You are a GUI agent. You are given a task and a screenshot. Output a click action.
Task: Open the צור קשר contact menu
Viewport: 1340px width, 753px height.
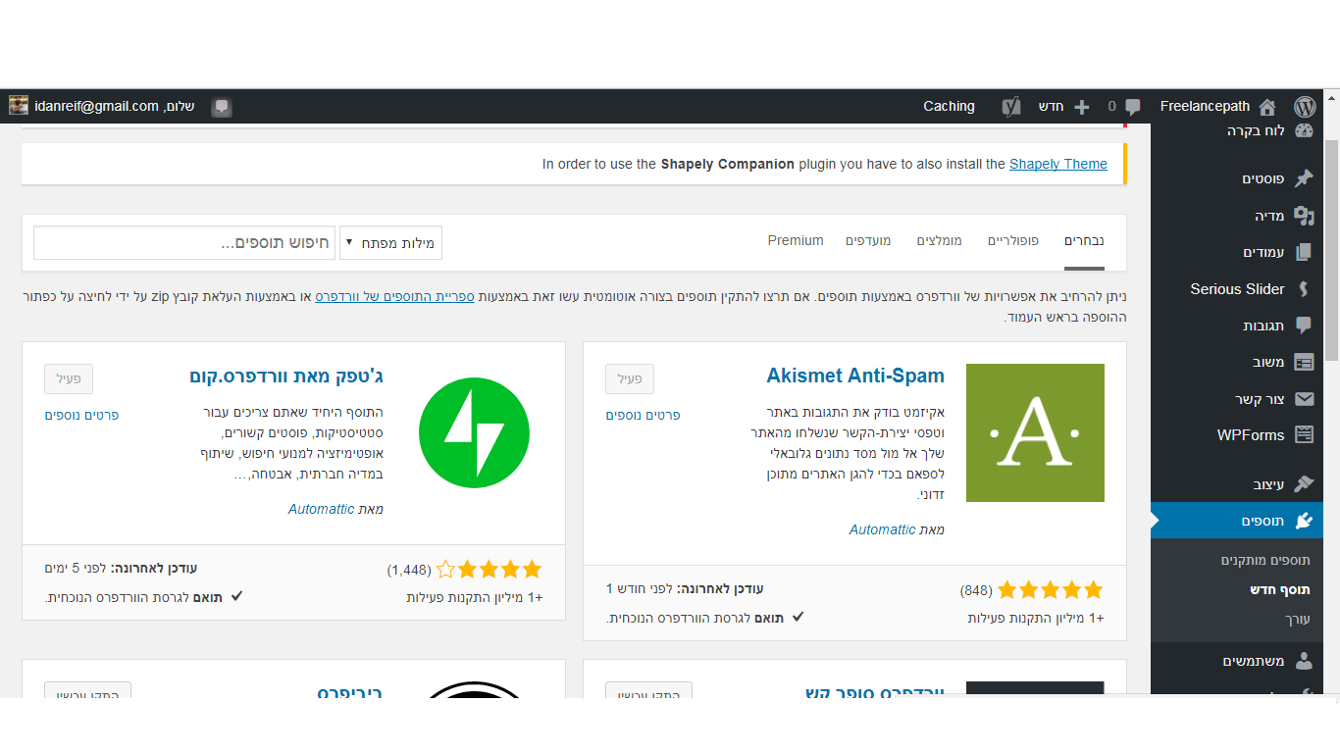point(1260,399)
